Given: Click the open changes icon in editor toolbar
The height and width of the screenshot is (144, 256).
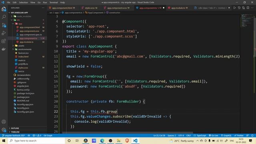Looking at the screenshot, I should (x=244, y=8).
